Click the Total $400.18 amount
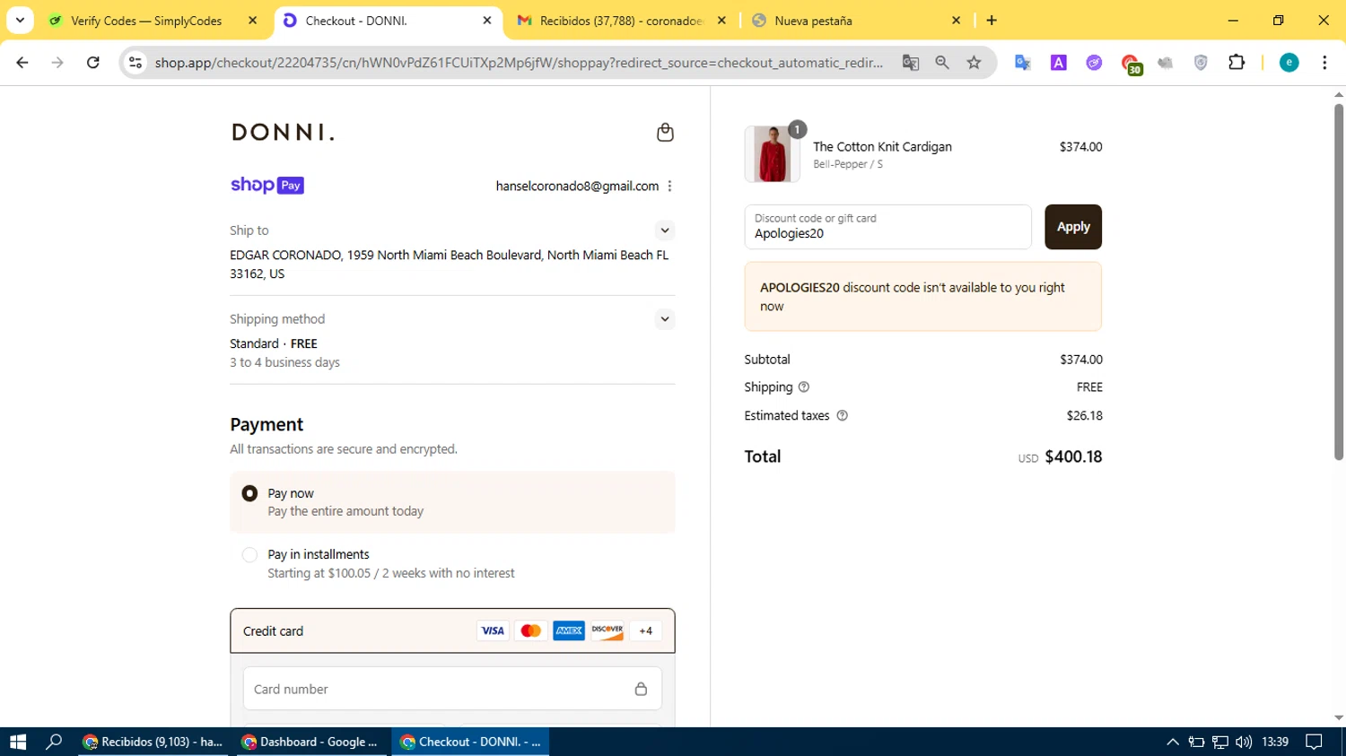 coord(1073,456)
